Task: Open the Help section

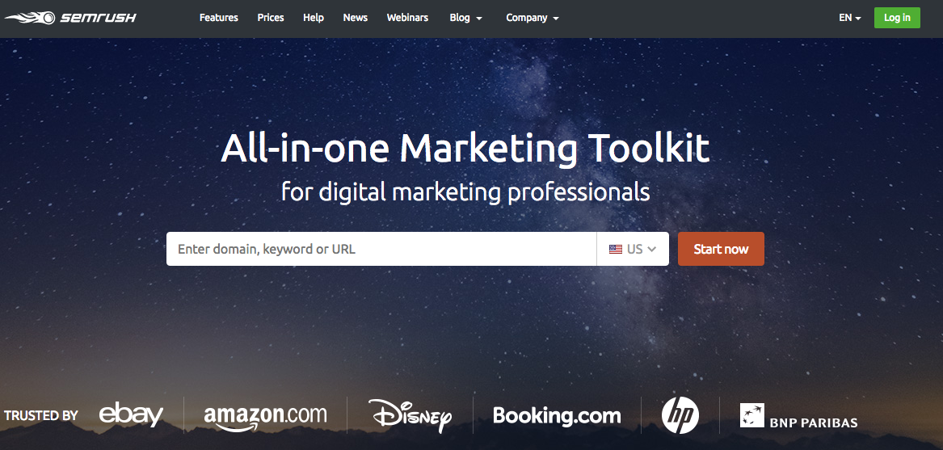Action: 314,18
